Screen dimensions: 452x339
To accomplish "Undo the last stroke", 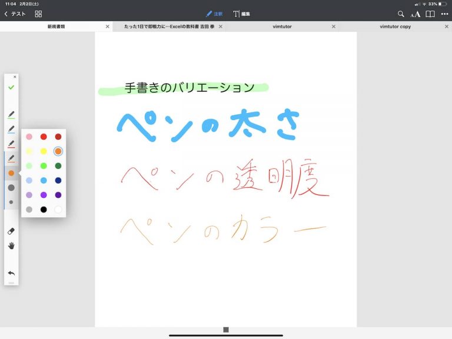I will pyautogui.click(x=11, y=273).
